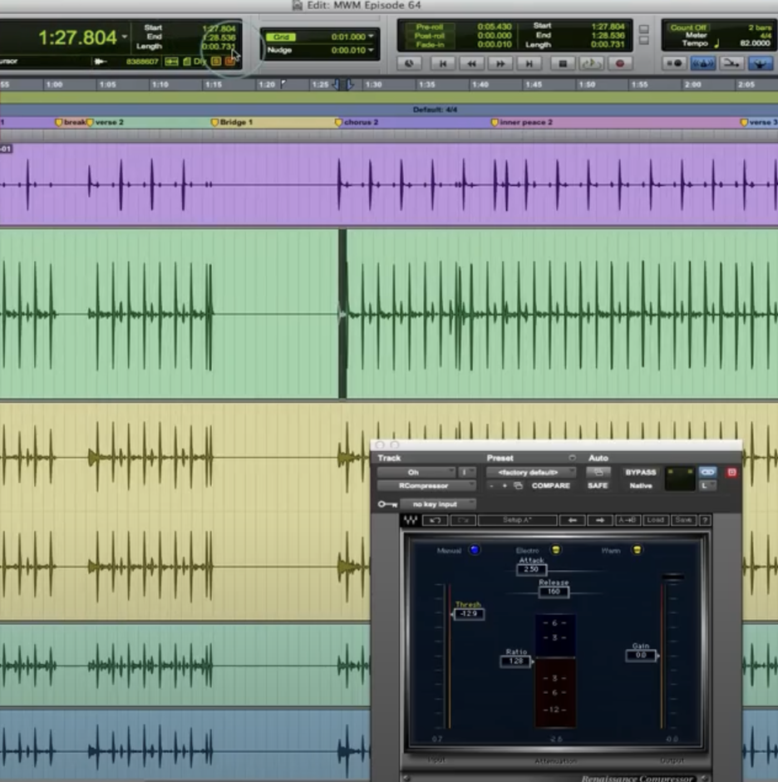Toggle the wait-for-note MIDI button
Screen dimensions: 778x782
[674, 63]
